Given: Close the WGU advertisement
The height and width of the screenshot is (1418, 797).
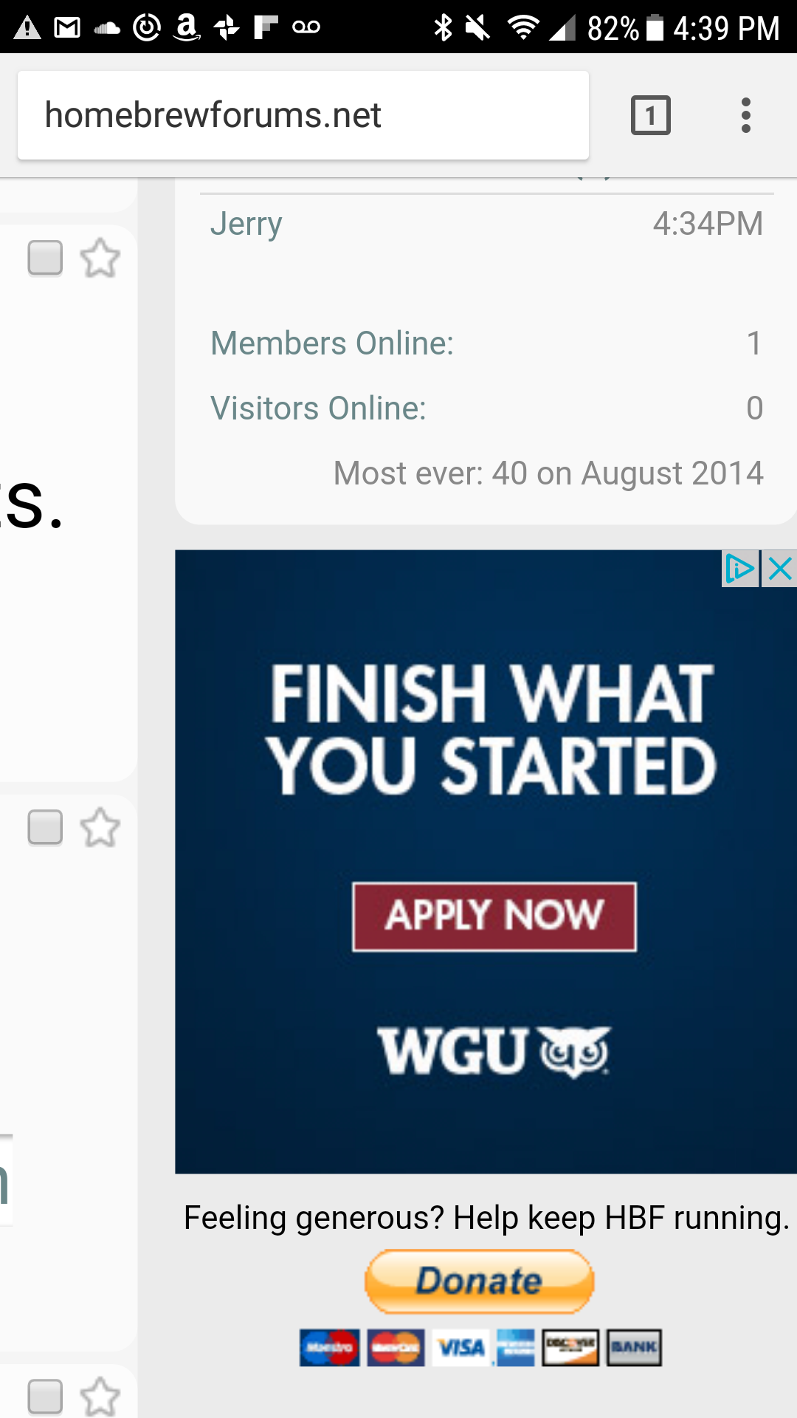Looking at the screenshot, I should (779, 569).
